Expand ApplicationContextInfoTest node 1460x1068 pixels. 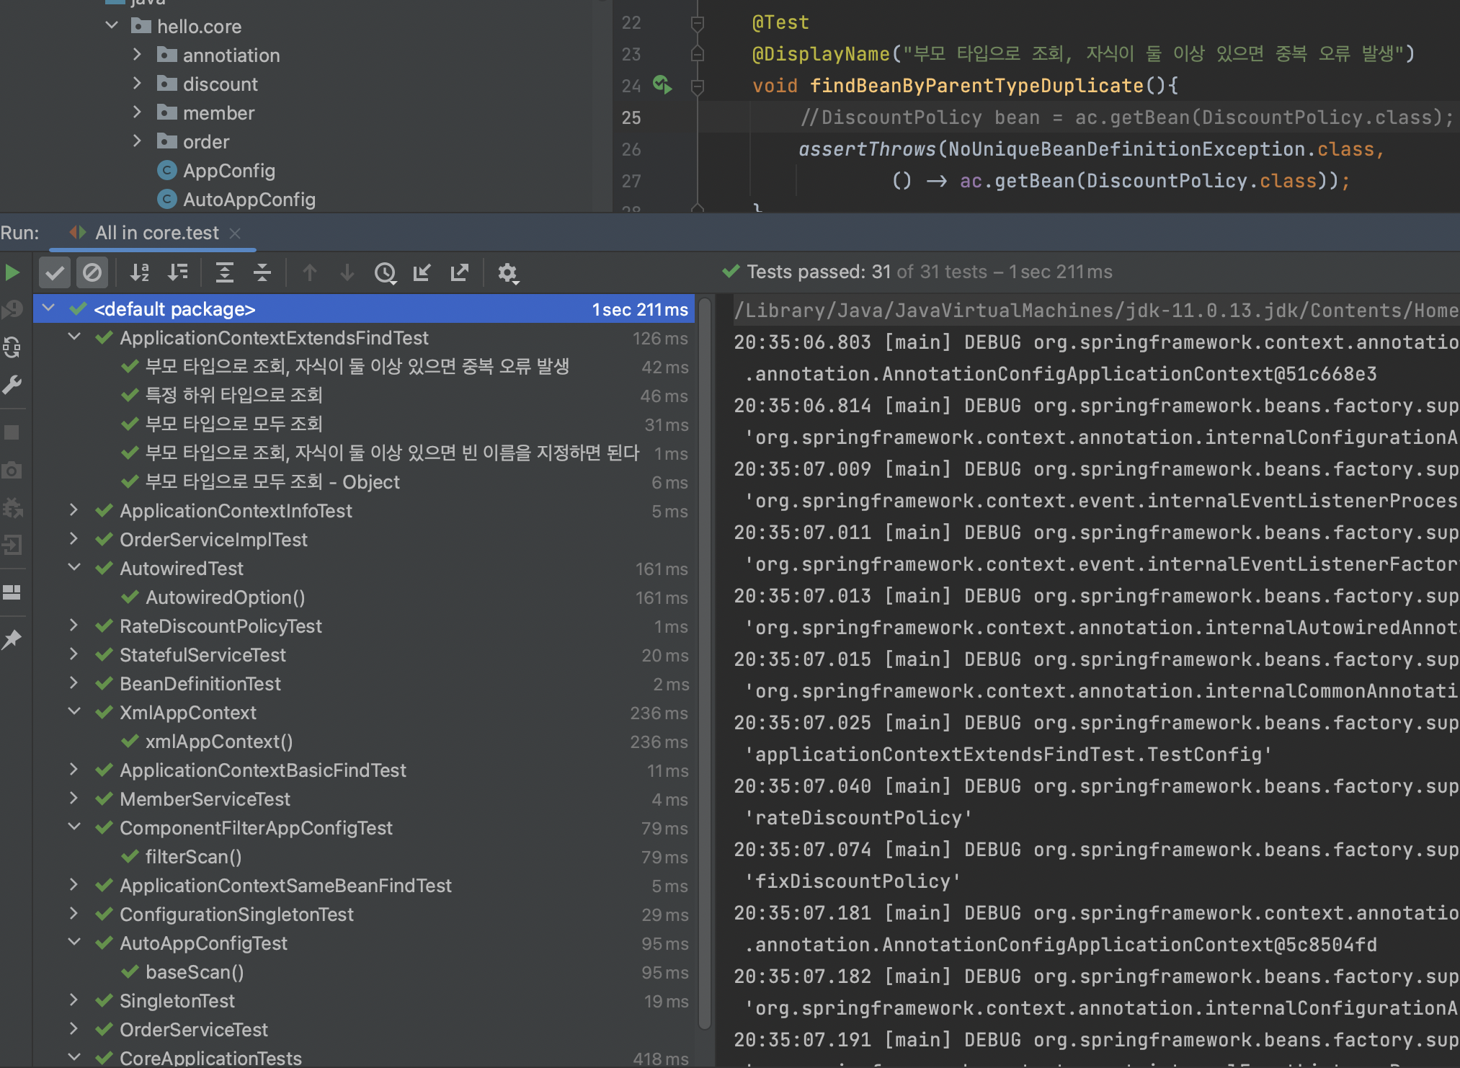coord(74,510)
